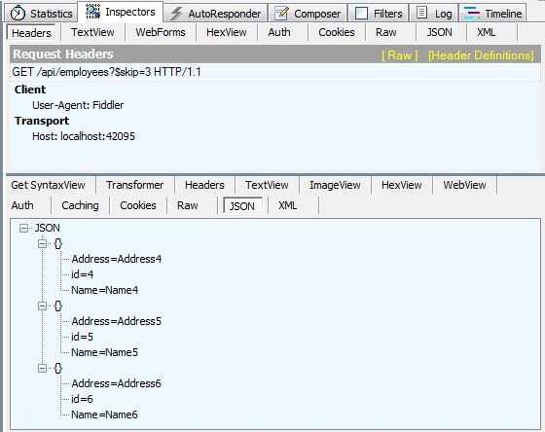This screenshot has width=545, height=432.
Task: Open the response Headers tab
Action: [x=204, y=185]
